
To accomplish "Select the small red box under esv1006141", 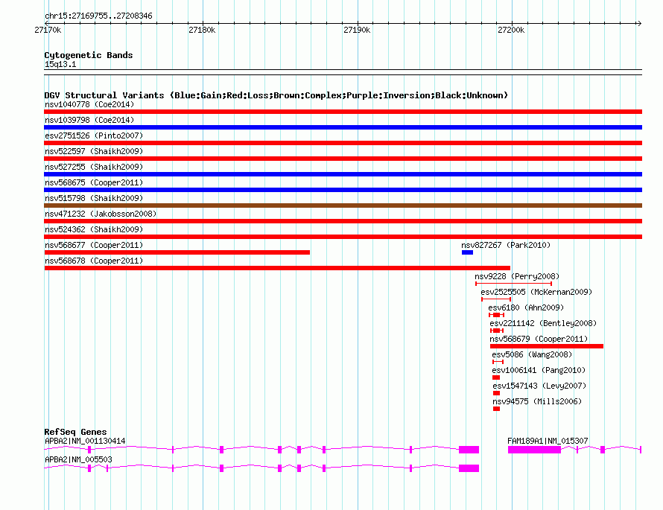I will 496,377.
